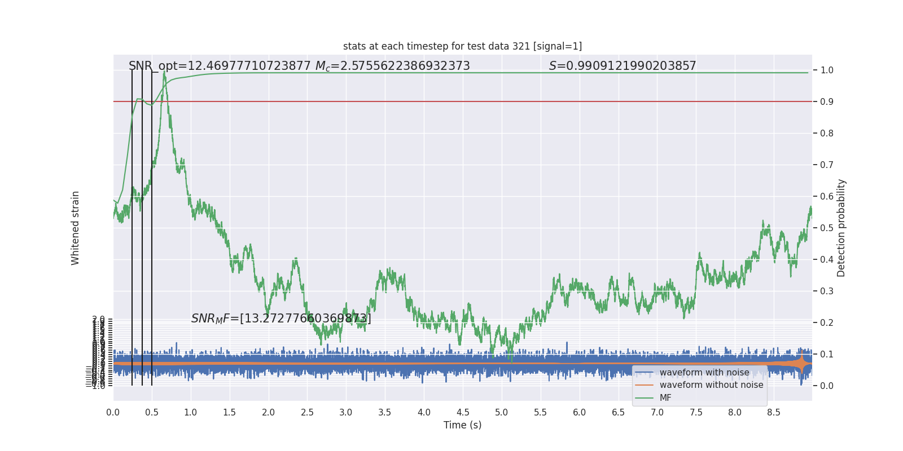Image resolution: width=903 pixels, height=451 pixels.
Task: Click the orange legend line swatch
Action: pyautogui.click(x=644, y=385)
